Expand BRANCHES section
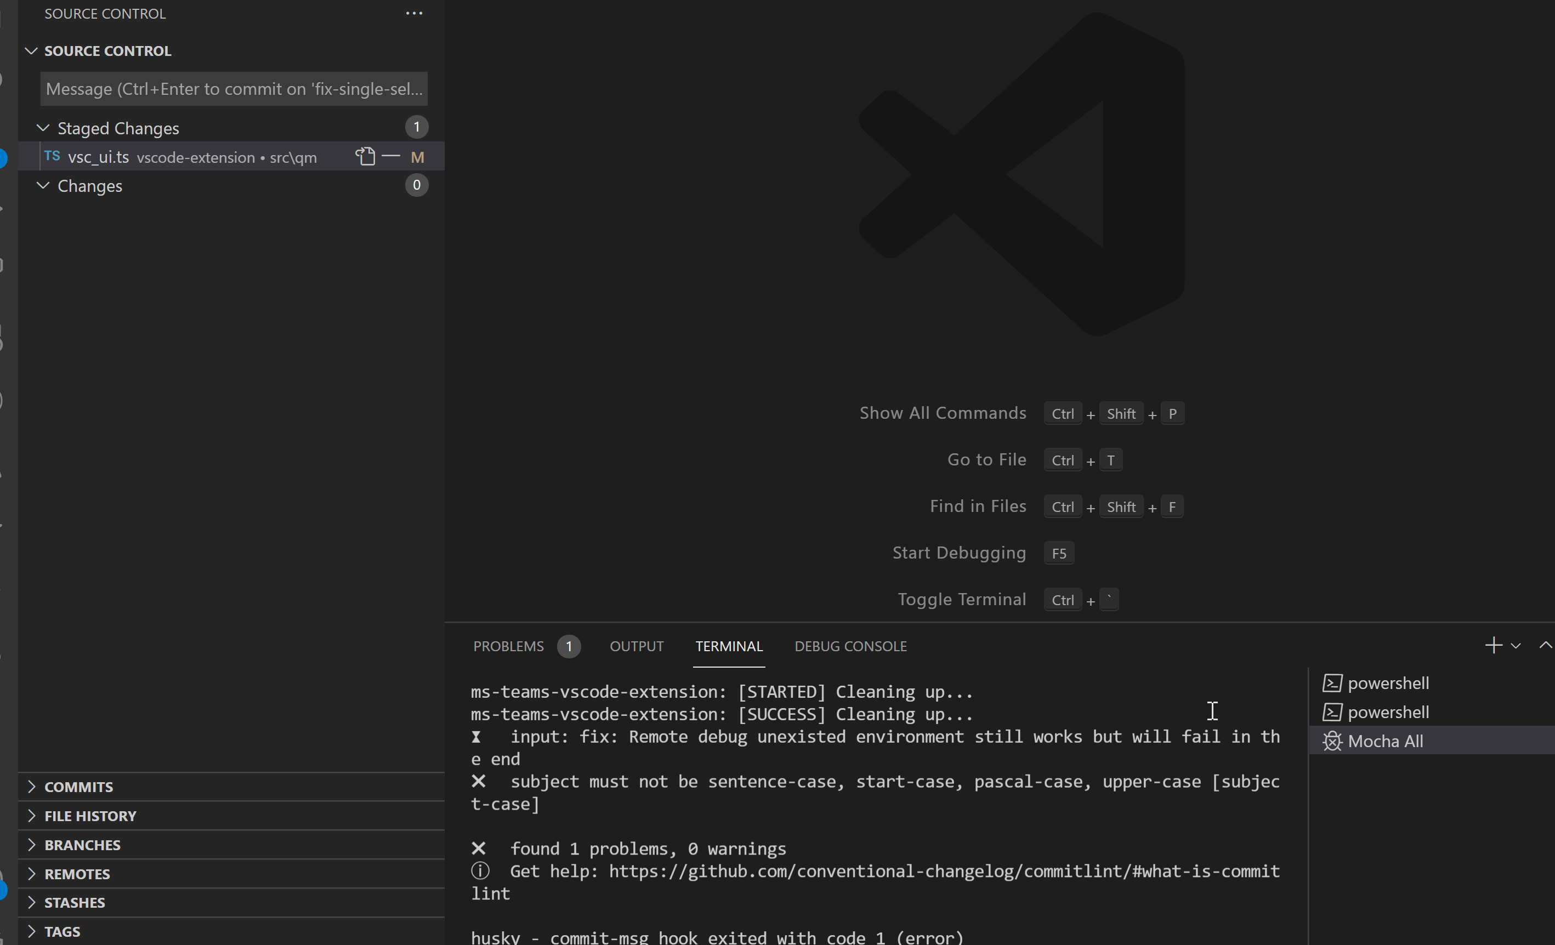1555x945 pixels. pyautogui.click(x=231, y=845)
